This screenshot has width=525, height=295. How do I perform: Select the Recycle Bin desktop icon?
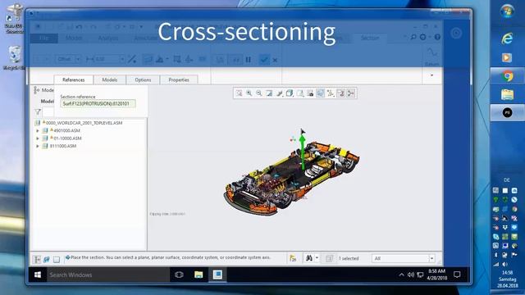[x=15, y=58]
